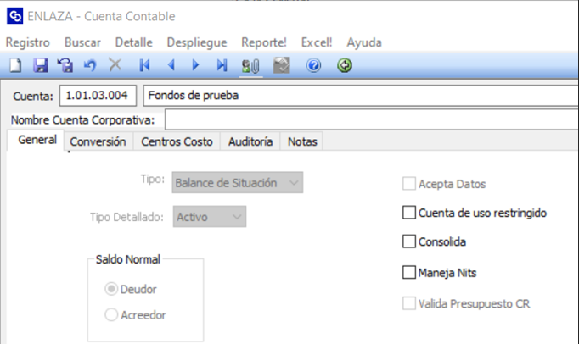Check the Consolida checkbox

[408, 241]
